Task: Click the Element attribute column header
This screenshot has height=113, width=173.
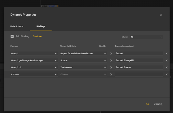Action: coord(68,46)
